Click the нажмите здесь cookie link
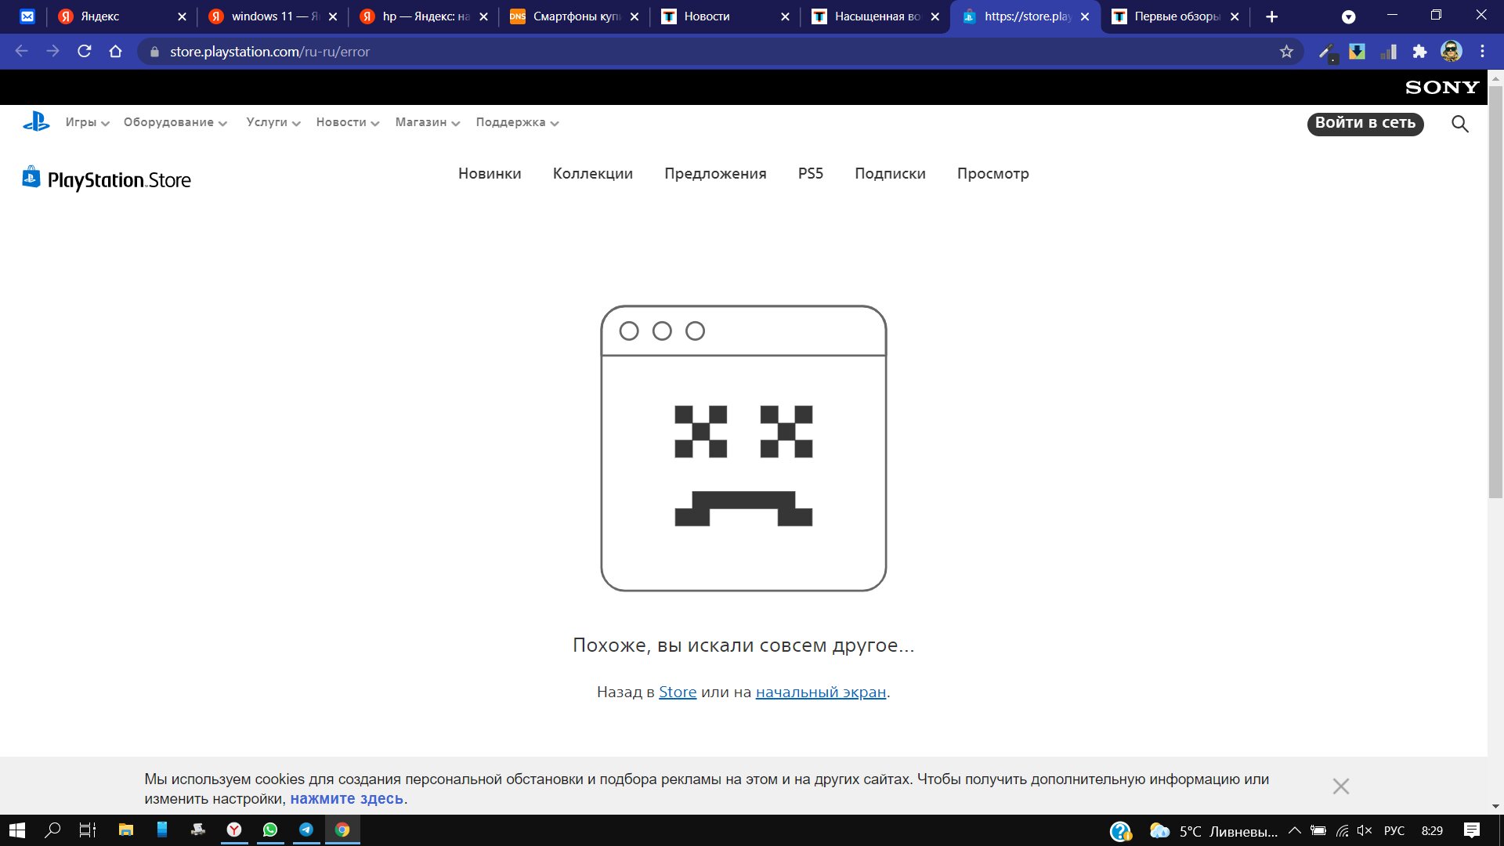Image resolution: width=1504 pixels, height=846 pixels. [x=347, y=799]
